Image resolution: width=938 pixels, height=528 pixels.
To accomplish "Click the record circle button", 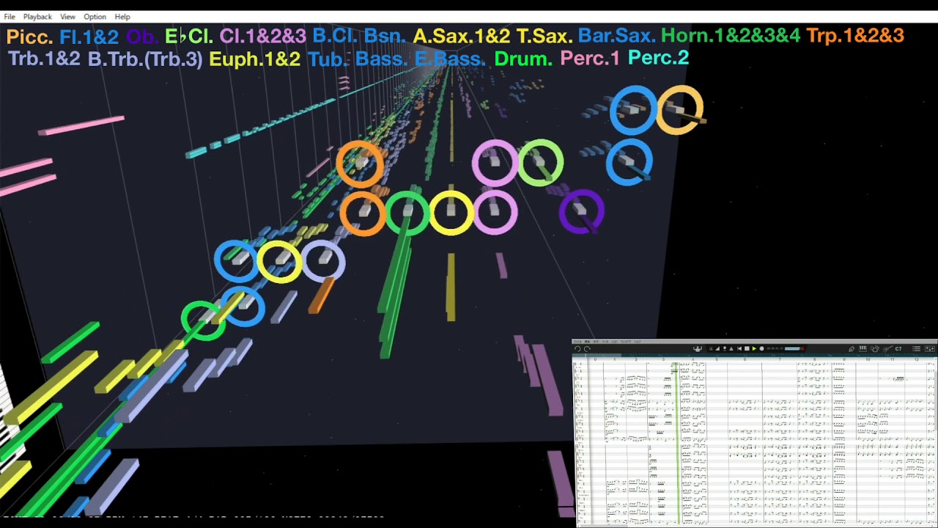I will coord(761,349).
